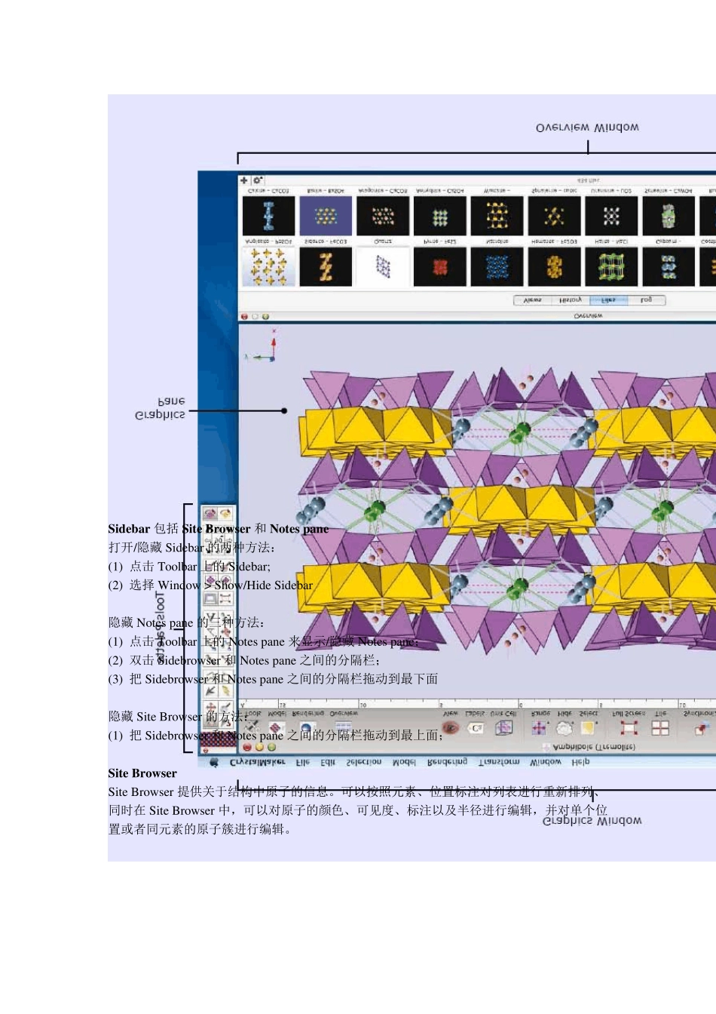Screen dimensions: 716x1014
Task: Open the Pyrite - FeS2 thumbnail
Action: [440, 266]
